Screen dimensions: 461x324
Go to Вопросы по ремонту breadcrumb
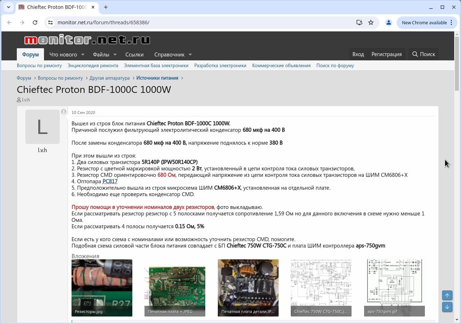pyautogui.click(x=60, y=78)
